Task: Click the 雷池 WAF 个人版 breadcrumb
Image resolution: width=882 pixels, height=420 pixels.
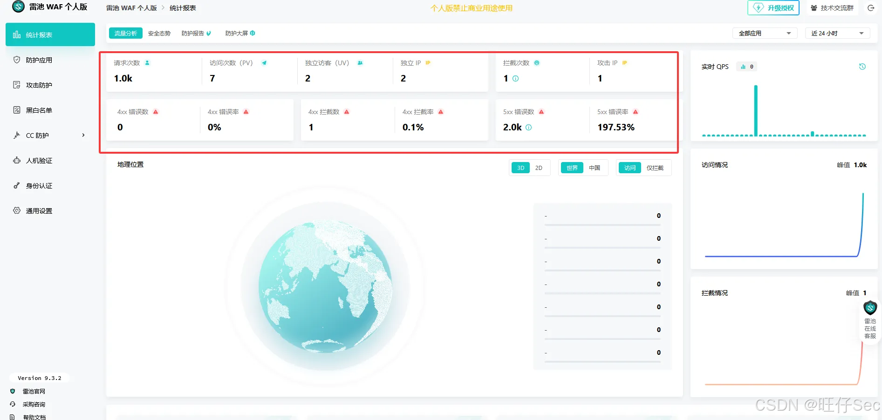Action: tap(131, 8)
